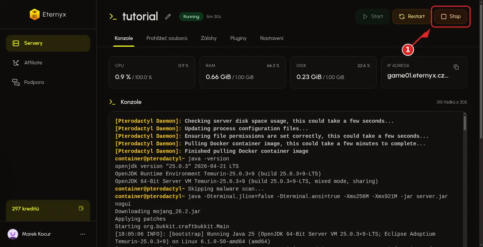Open Affiliate in the sidebar

coord(48,63)
